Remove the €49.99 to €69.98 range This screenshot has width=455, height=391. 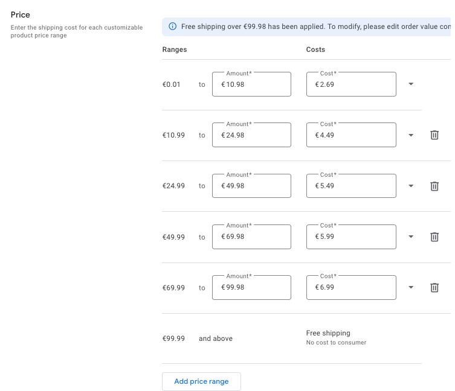tap(434, 237)
